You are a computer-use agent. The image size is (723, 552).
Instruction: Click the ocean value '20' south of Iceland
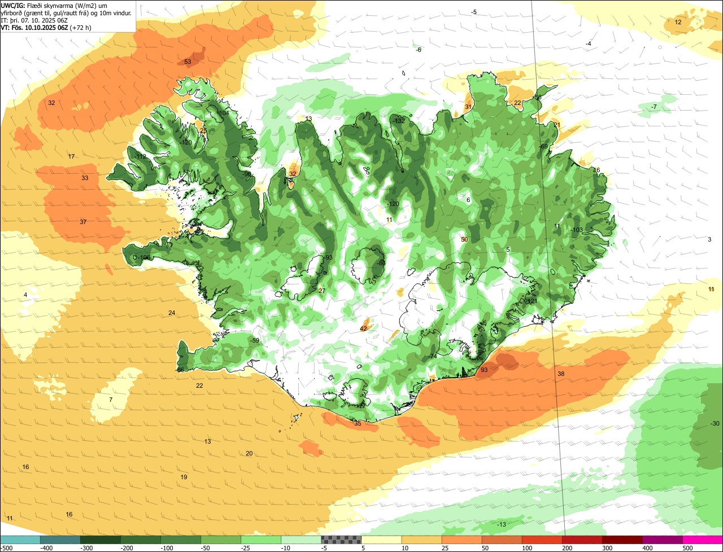249,453
